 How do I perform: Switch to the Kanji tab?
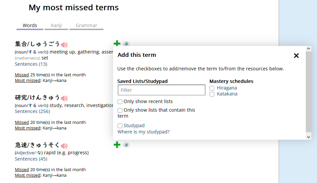pyautogui.click(x=57, y=26)
